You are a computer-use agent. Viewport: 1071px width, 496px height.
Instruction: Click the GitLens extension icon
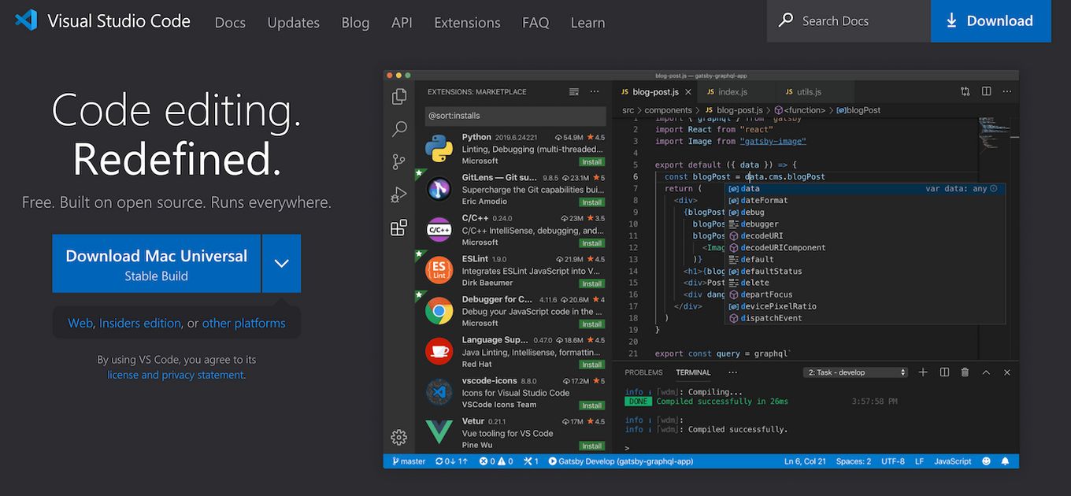(x=439, y=189)
